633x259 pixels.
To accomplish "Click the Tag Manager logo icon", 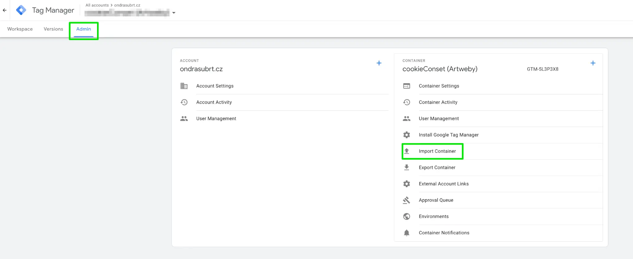I will [x=21, y=10].
